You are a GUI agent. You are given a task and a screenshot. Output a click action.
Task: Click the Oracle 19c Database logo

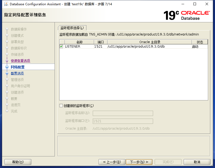click(187, 15)
